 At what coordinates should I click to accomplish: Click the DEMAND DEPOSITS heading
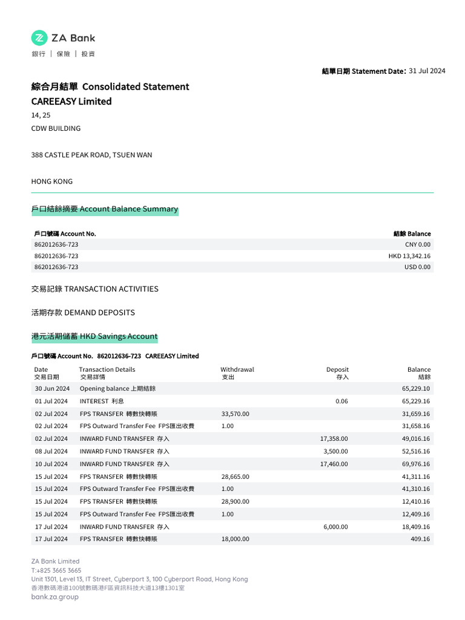point(83,313)
